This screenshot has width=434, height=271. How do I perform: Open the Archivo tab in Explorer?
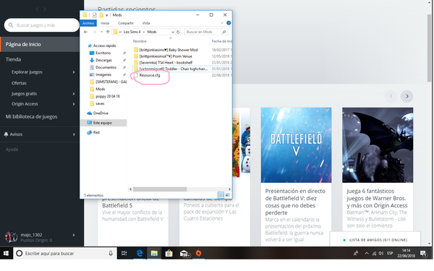[x=88, y=23]
